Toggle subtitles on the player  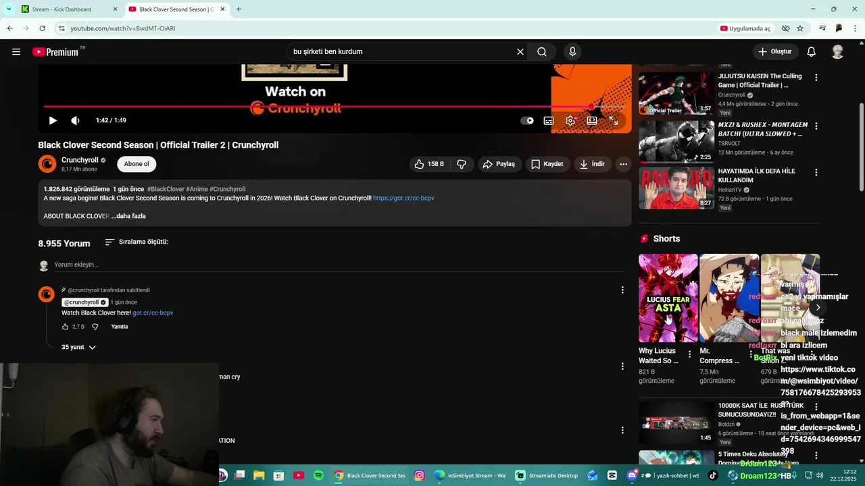coord(549,121)
